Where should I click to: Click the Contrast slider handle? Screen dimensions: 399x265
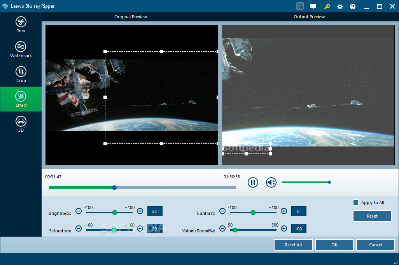pos(253,213)
